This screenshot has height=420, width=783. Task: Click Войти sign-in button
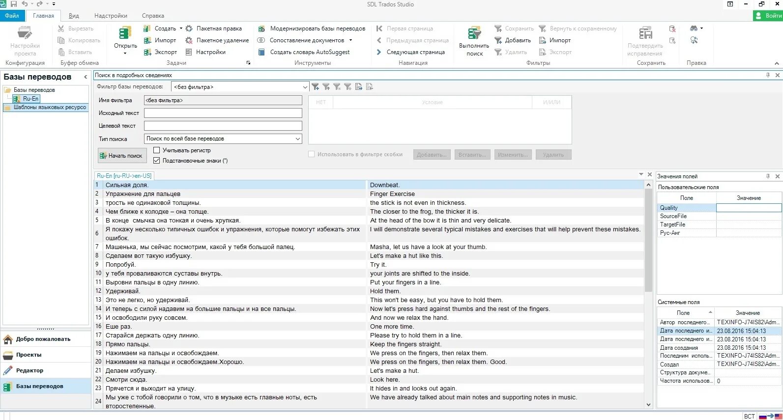(x=768, y=16)
